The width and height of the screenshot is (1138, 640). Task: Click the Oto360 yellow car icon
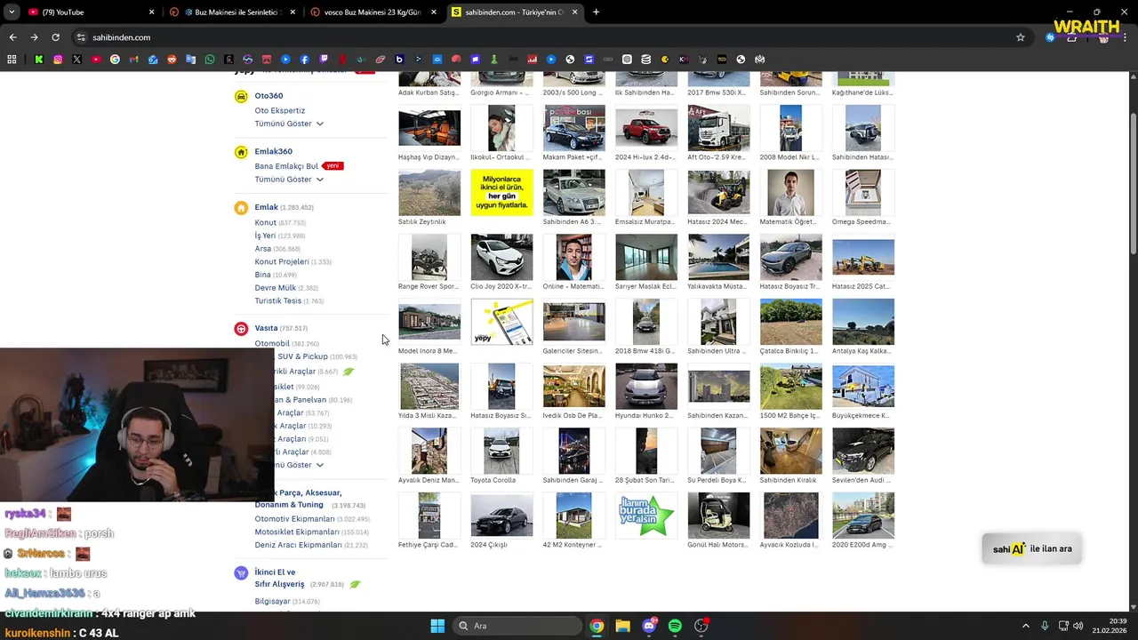[x=241, y=96]
